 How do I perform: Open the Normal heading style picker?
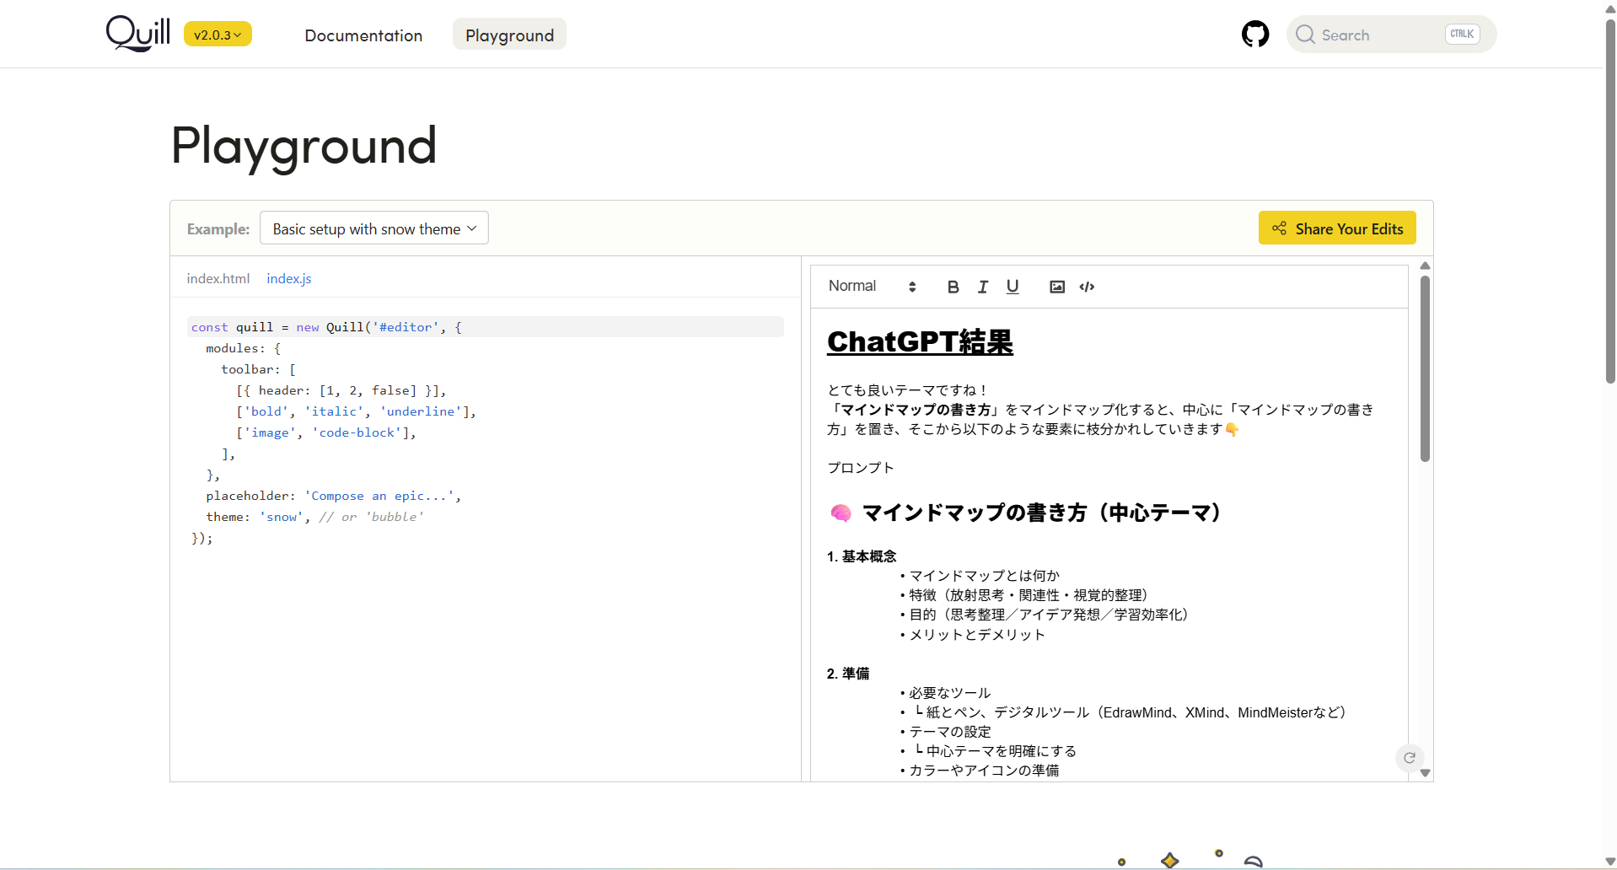tap(871, 287)
